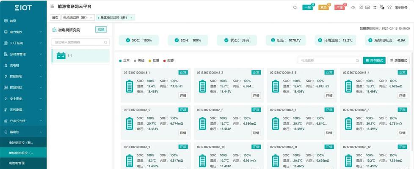Viewport: 414px width, 169px height.
Task: Switch to 表格模式 table view
Action: [398, 60]
